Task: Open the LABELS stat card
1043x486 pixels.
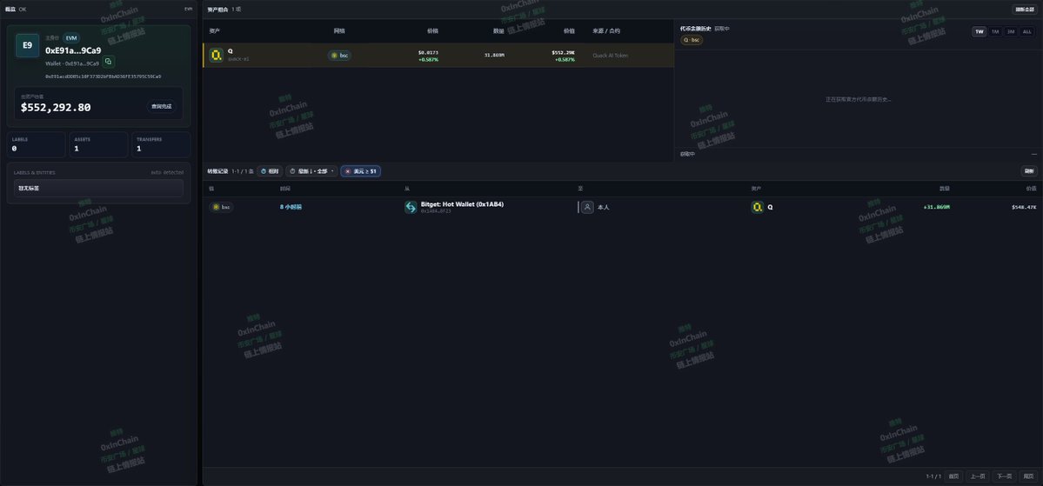Action: pos(37,144)
